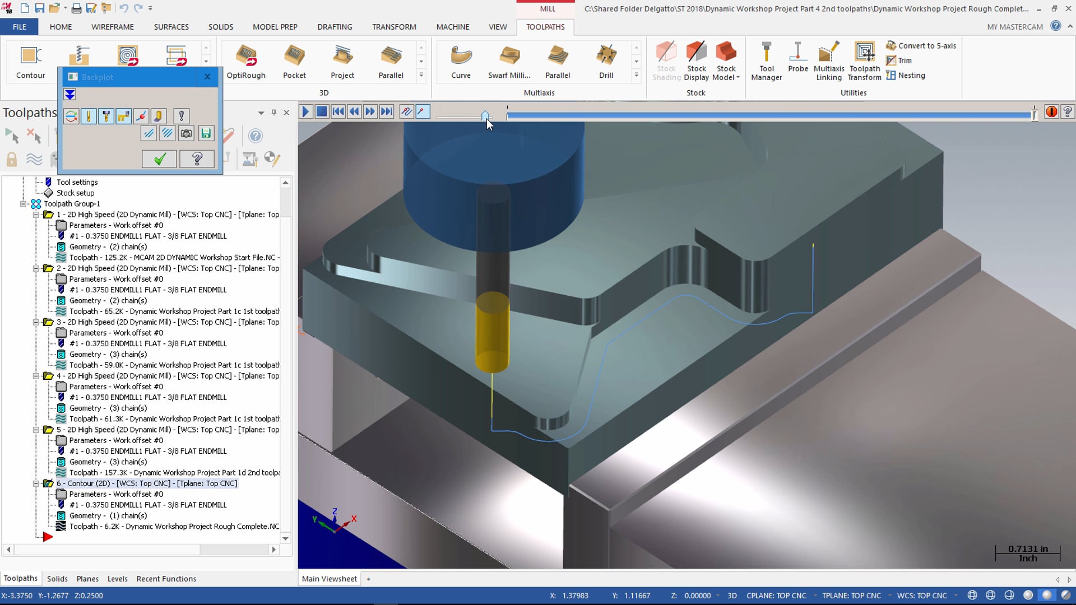Toggle trace mode in playback bar

(x=406, y=111)
